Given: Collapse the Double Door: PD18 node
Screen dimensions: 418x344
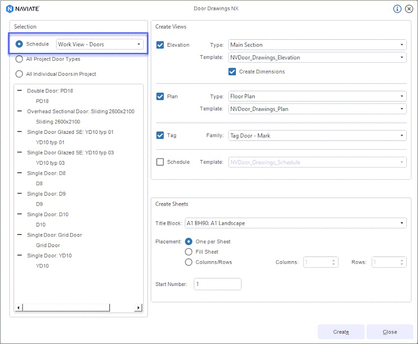Looking at the screenshot, I should click(x=20, y=90).
